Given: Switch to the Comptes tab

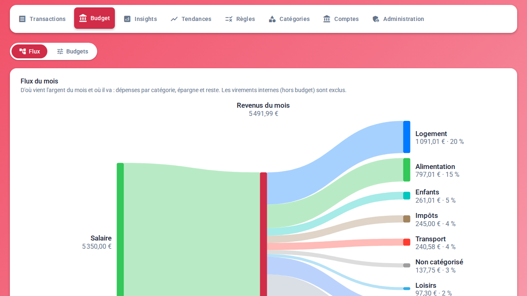Looking at the screenshot, I should click(341, 19).
